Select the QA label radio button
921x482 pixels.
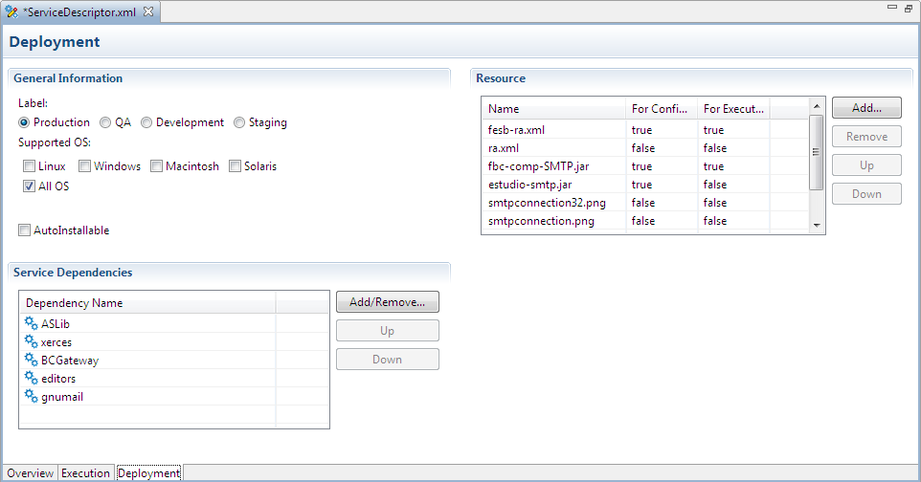[105, 122]
